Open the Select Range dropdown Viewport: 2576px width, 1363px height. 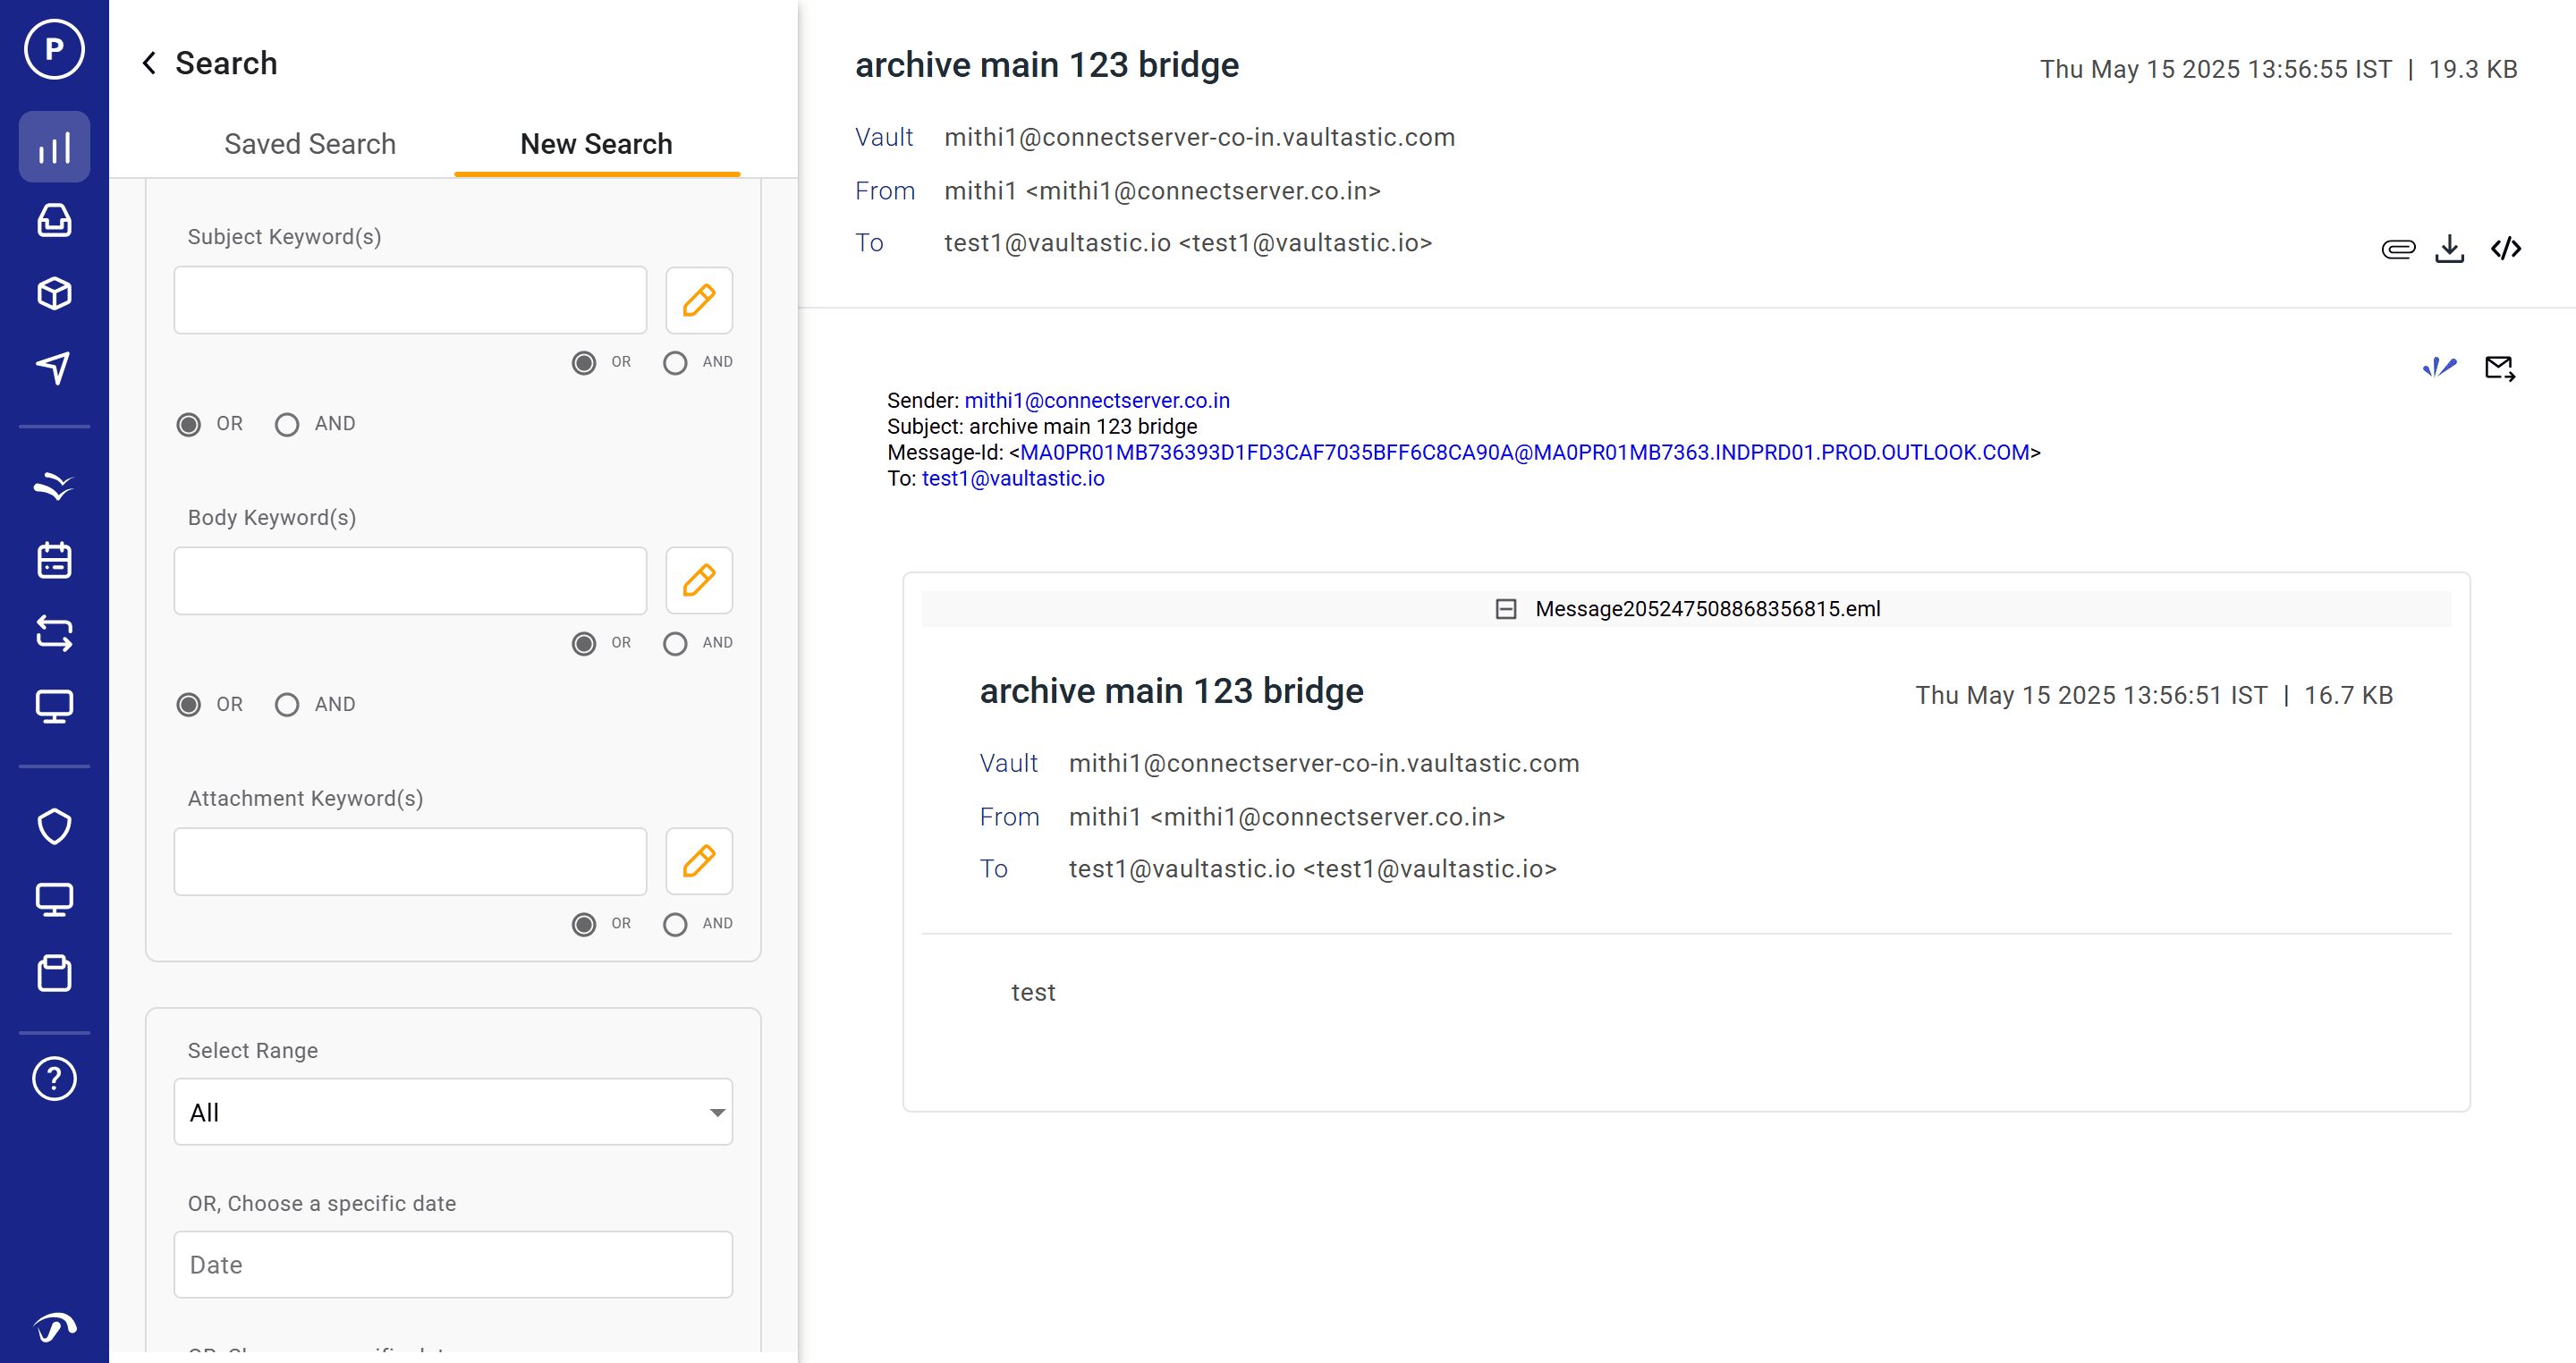453,1112
